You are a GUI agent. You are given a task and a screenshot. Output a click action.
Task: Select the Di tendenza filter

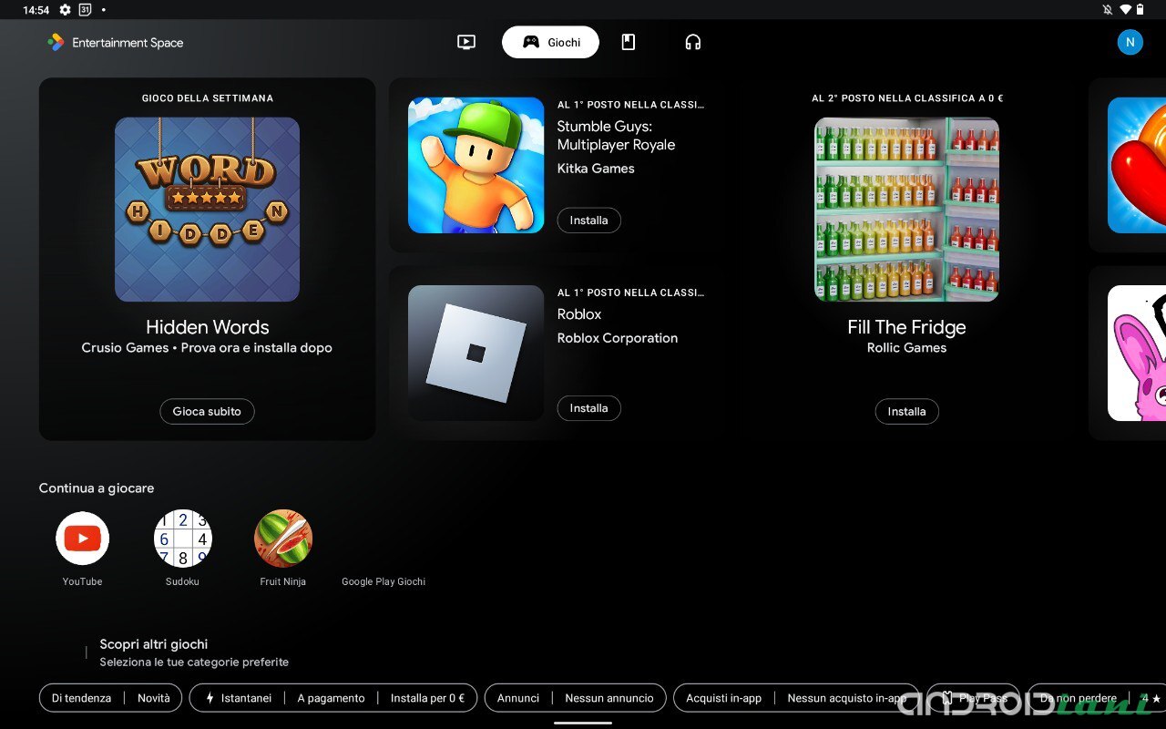pos(81,698)
